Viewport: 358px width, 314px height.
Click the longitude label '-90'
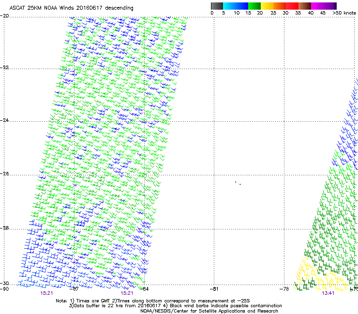pyautogui.click(x=4, y=289)
